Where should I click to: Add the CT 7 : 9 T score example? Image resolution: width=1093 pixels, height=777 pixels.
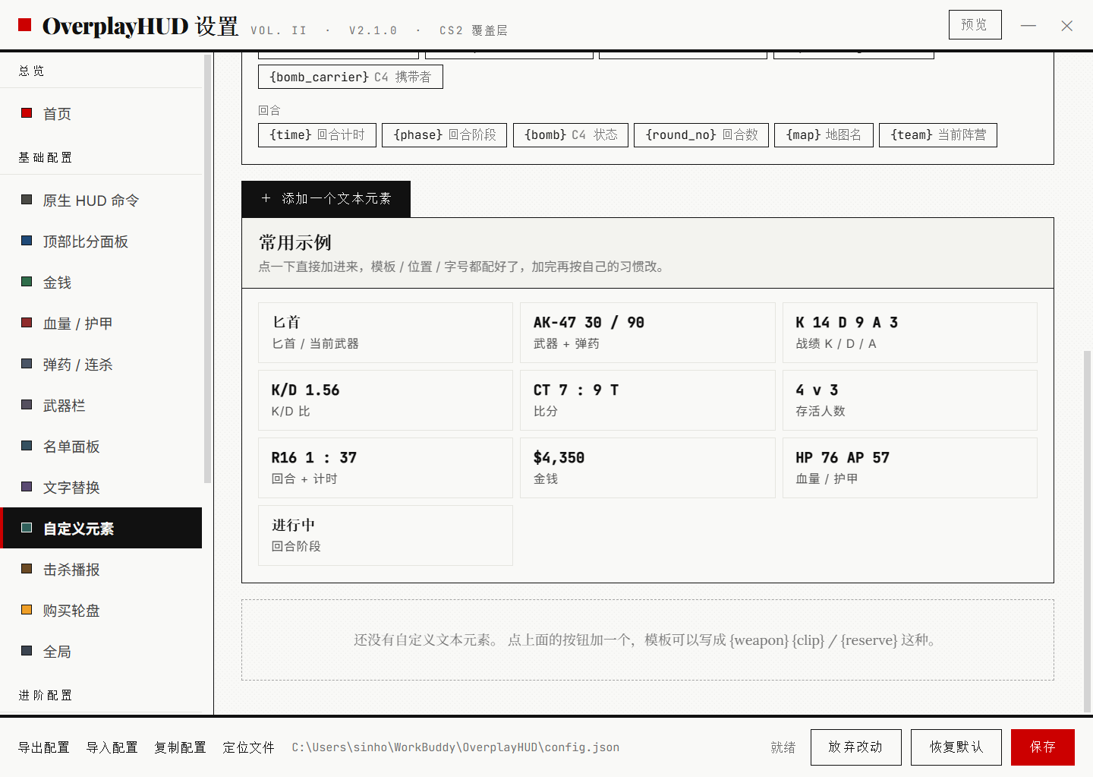click(x=647, y=400)
